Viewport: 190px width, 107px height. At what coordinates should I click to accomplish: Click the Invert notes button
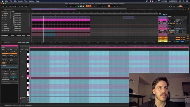click(x=13, y=73)
